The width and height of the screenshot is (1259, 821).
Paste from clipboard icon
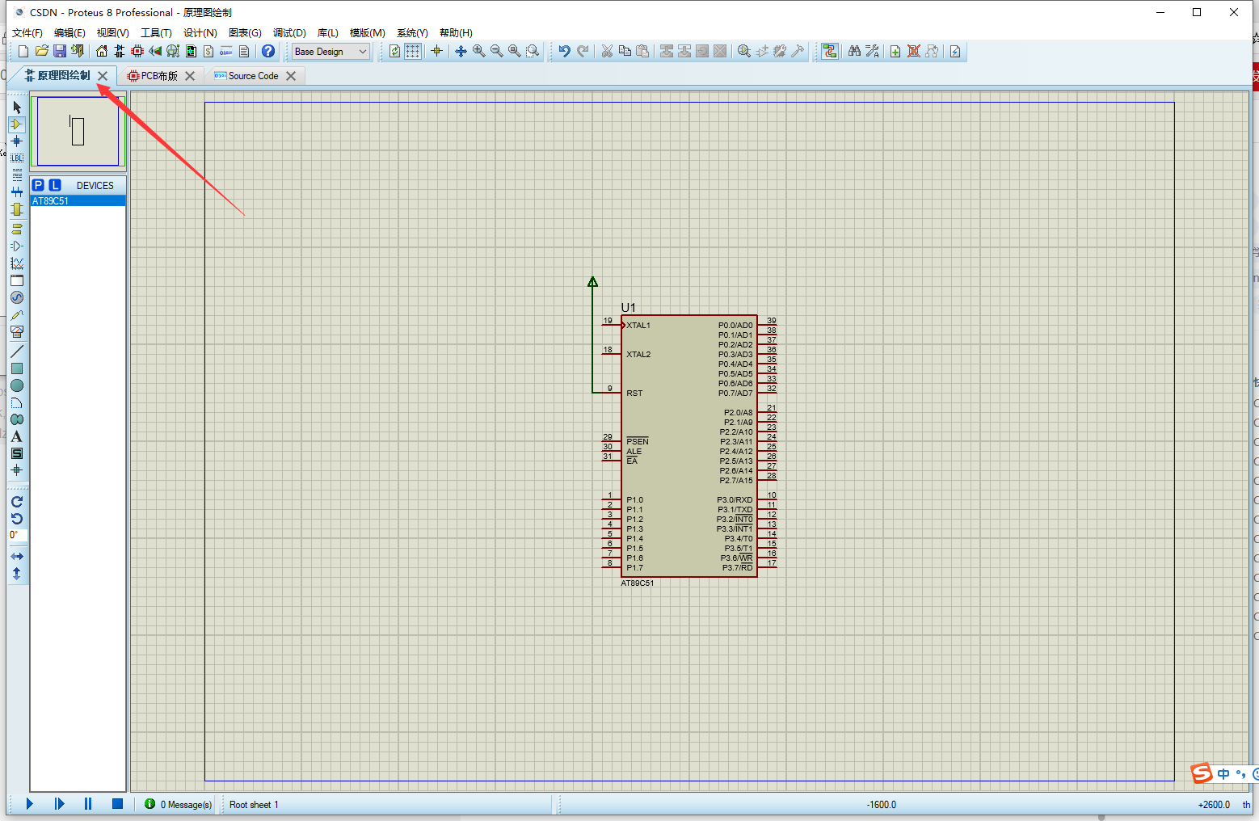point(642,51)
